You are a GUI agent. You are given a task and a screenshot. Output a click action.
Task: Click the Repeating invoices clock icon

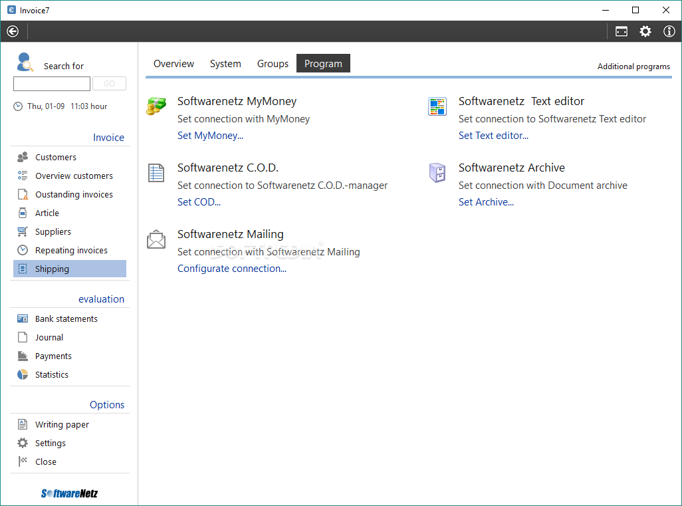tap(23, 250)
